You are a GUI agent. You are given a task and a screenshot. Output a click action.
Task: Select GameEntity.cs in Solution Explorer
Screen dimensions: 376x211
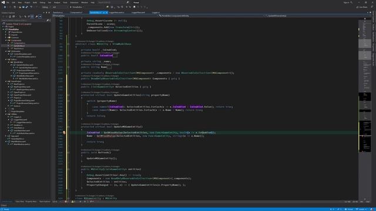(19, 46)
